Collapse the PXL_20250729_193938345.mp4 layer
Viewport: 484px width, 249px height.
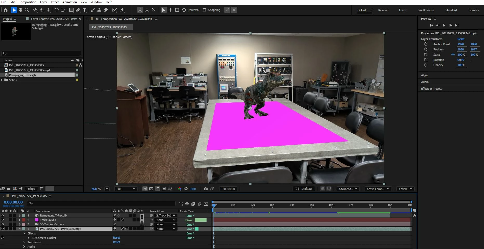point(20,229)
